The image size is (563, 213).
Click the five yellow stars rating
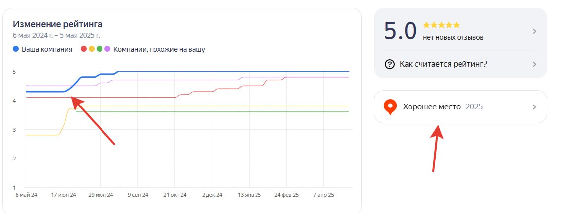click(441, 25)
